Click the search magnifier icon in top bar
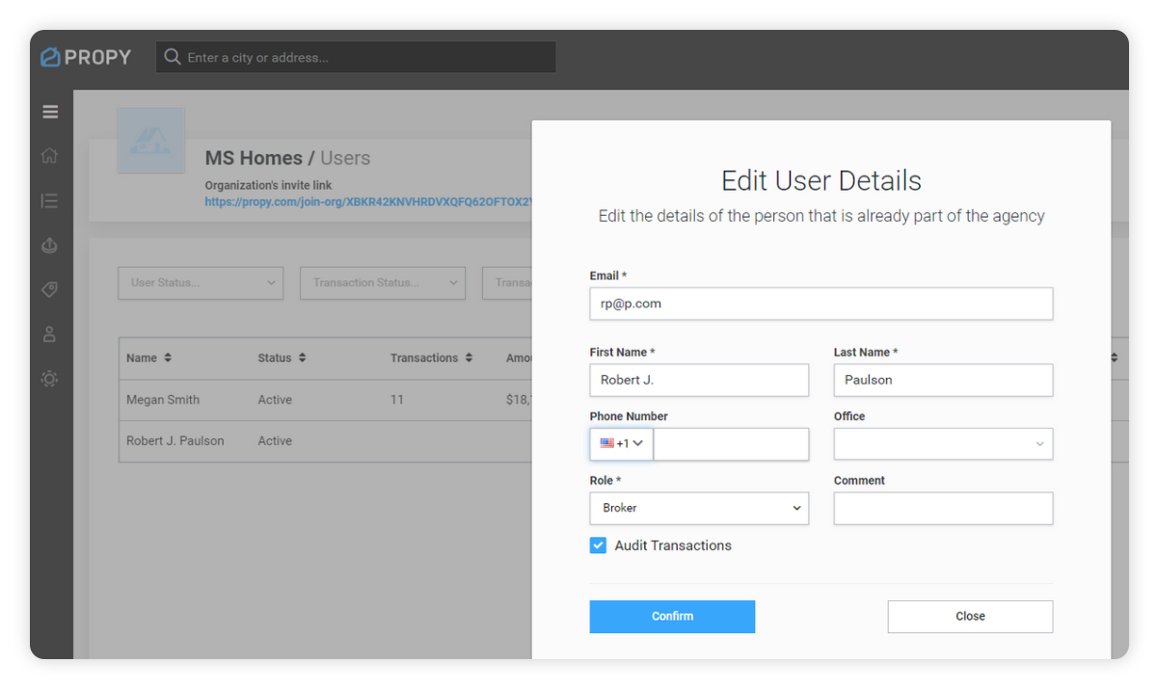 (172, 57)
